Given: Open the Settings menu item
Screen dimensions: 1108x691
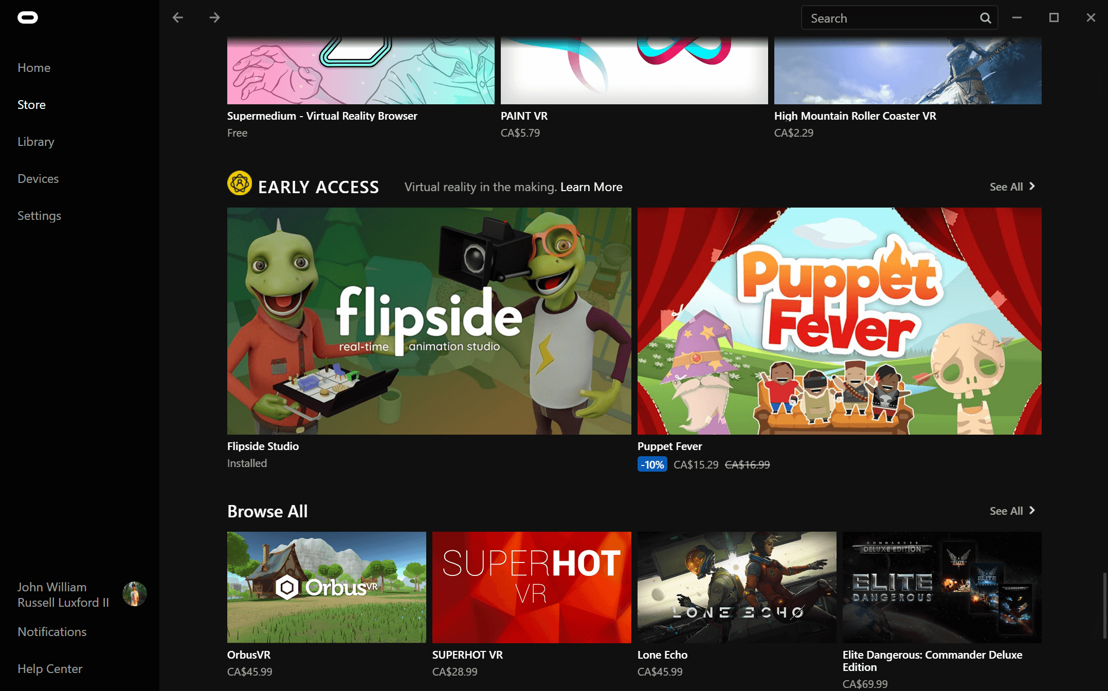Looking at the screenshot, I should [39, 216].
